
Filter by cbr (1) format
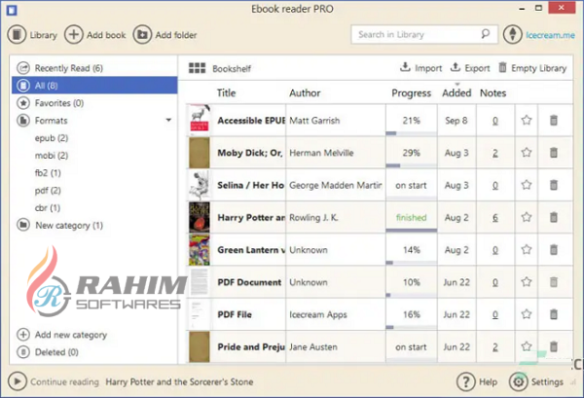(x=48, y=207)
